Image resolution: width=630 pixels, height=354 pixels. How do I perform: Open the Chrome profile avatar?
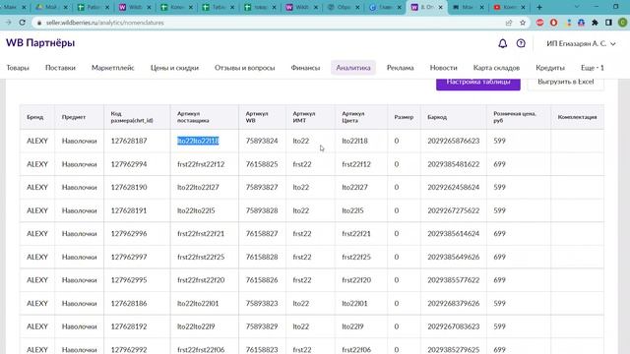[622, 23]
